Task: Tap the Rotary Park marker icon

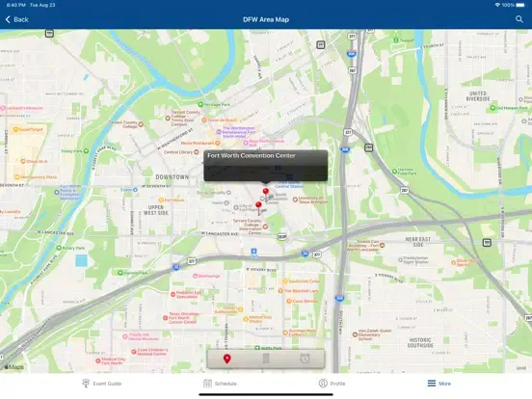Action: coord(59,248)
